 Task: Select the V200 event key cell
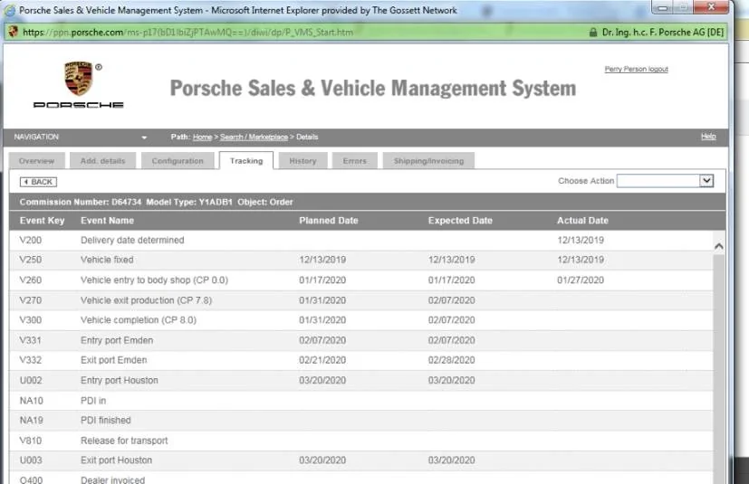coord(31,240)
